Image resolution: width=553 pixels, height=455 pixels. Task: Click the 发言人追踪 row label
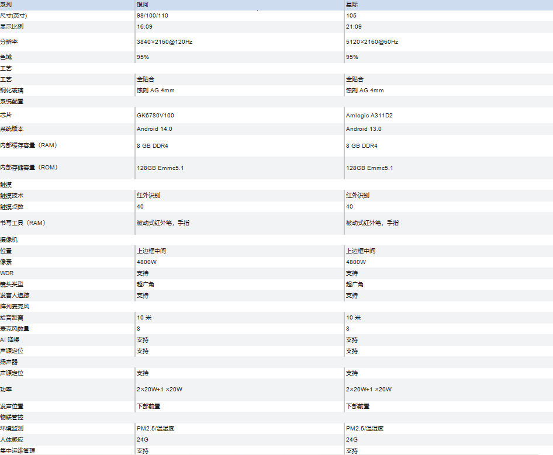pos(15,296)
